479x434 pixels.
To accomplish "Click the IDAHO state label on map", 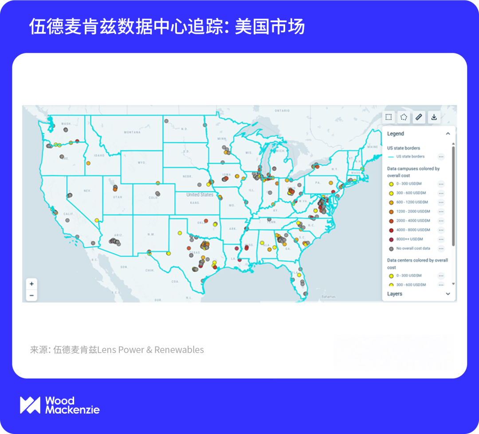I will coord(99,155).
